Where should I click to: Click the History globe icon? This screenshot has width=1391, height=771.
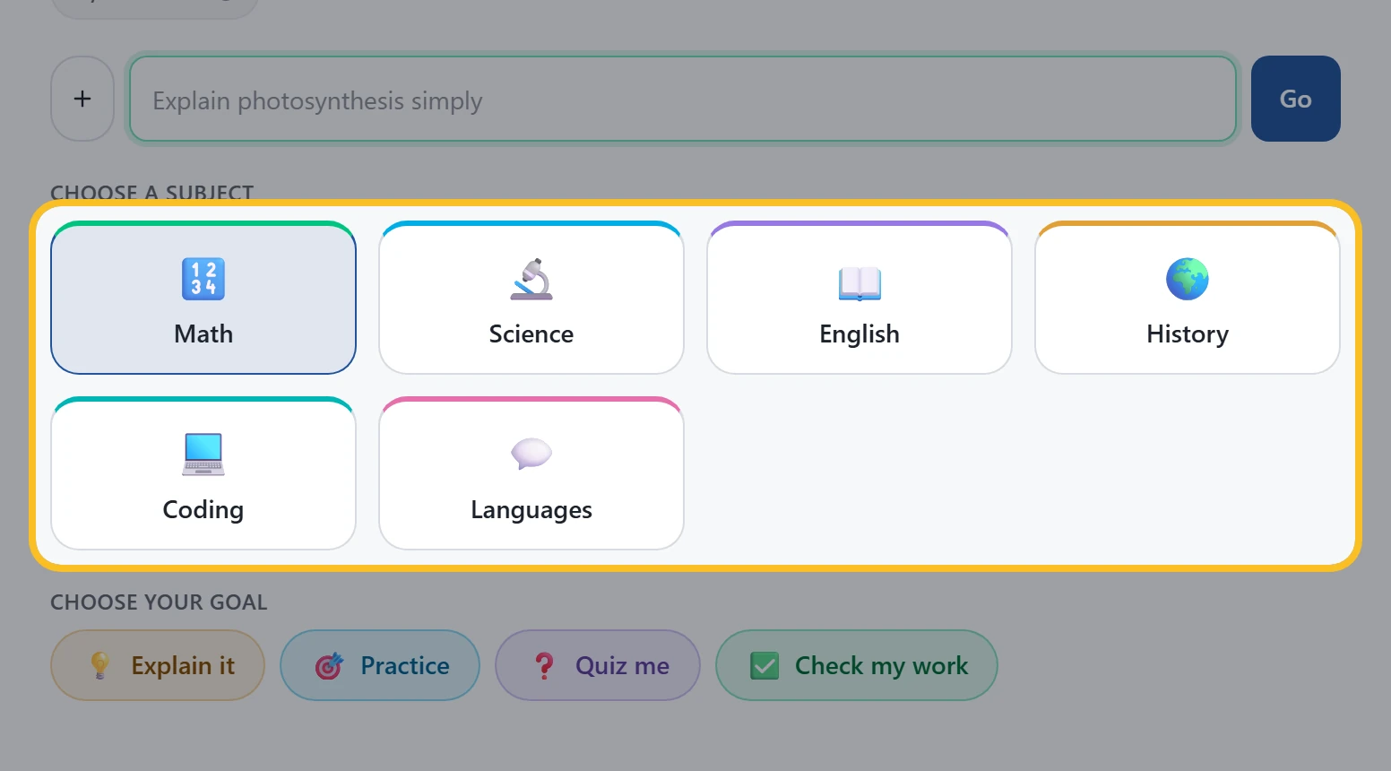click(1188, 279)
